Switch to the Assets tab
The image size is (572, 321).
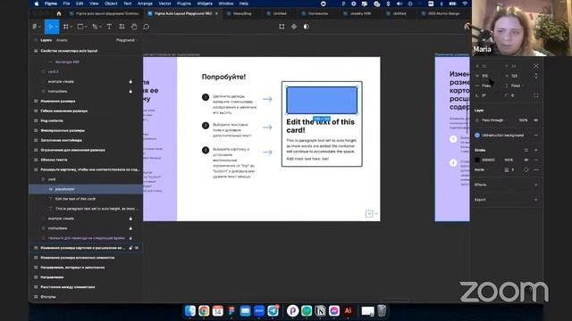62,40
